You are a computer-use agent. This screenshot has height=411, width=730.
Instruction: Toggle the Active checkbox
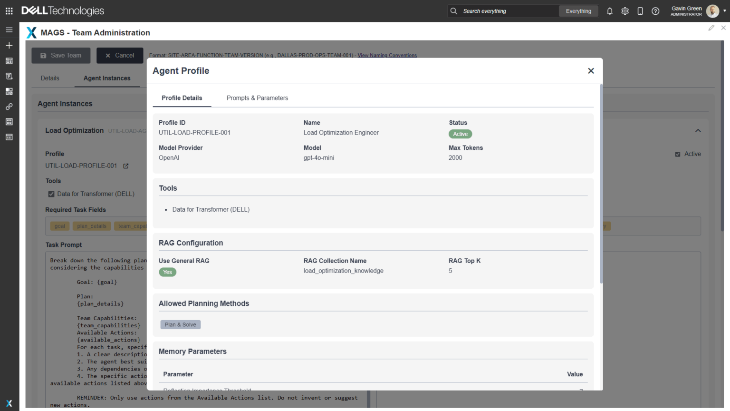click(x=678, y=154)
